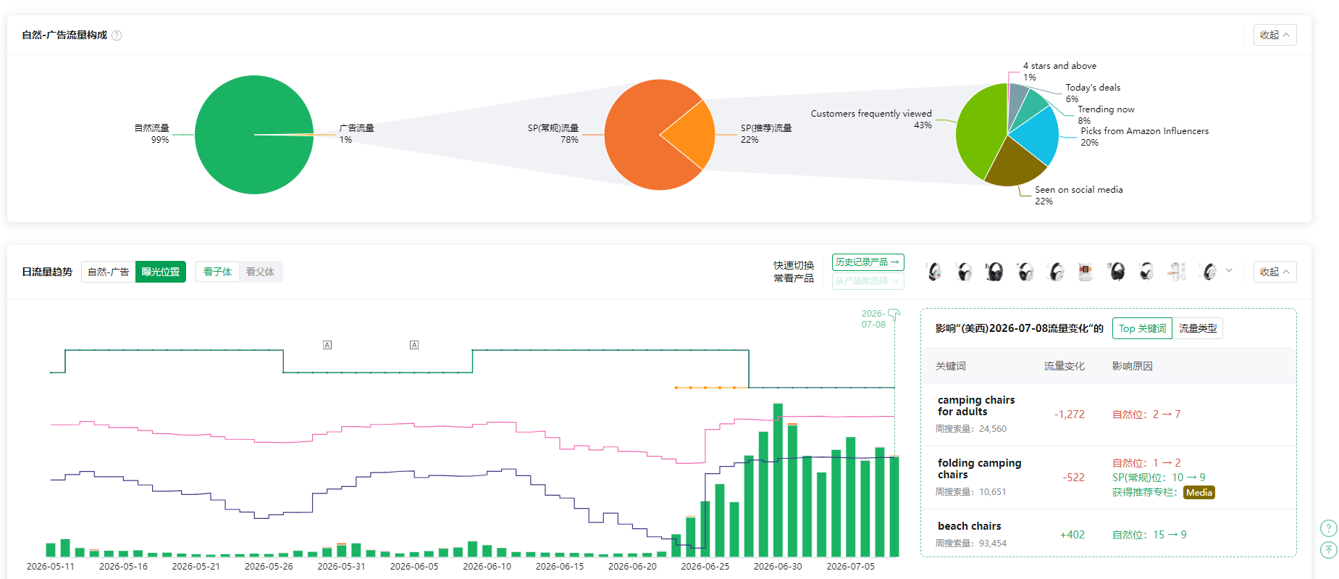The width and height of the screenshot is (1339, 579).
Task: Expand more product thumbnails chevron
Action: (x=1229, y=270)
